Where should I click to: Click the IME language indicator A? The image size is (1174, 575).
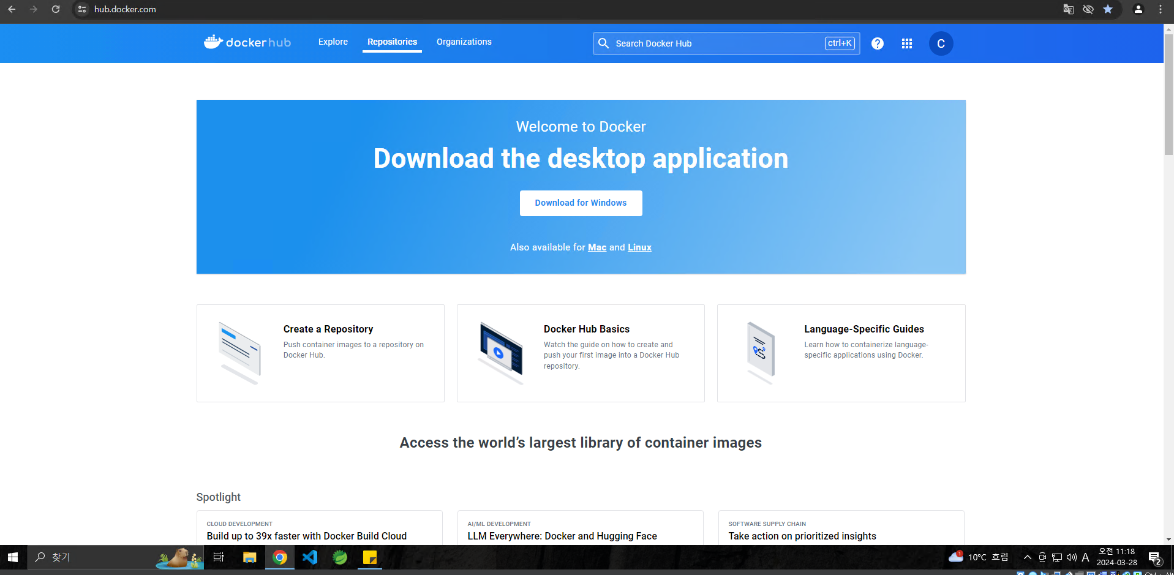click(1085, 557)
